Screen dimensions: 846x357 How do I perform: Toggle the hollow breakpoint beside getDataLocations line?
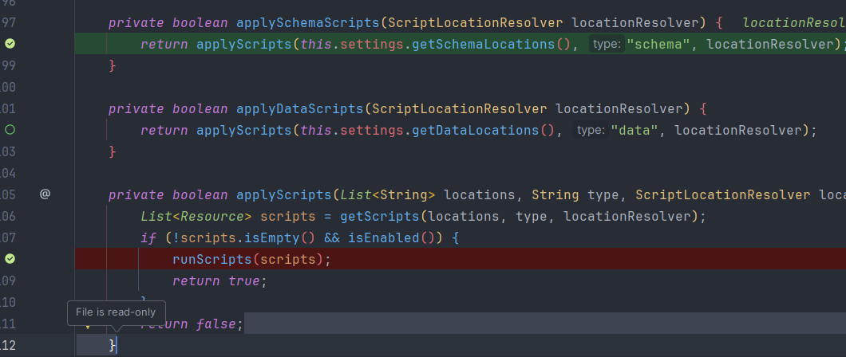pos(10,130)
